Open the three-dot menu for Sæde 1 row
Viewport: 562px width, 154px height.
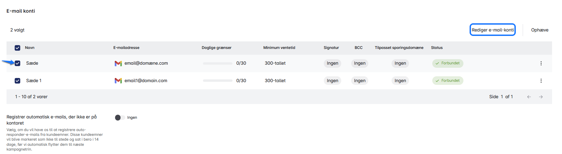point(541,81)
